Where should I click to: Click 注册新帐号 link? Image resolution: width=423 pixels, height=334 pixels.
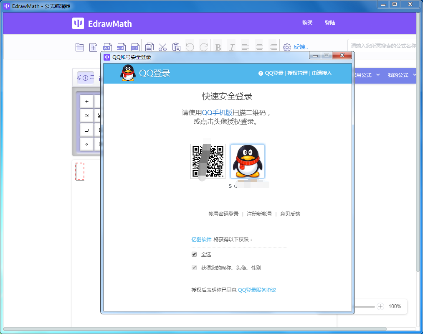click(x=259, y=214)
